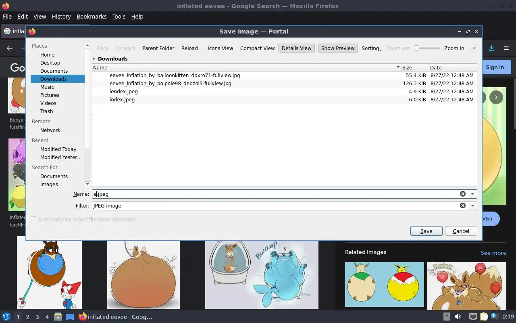Open the Edit menu
516x323 pixels.
(x=23, y=17)
